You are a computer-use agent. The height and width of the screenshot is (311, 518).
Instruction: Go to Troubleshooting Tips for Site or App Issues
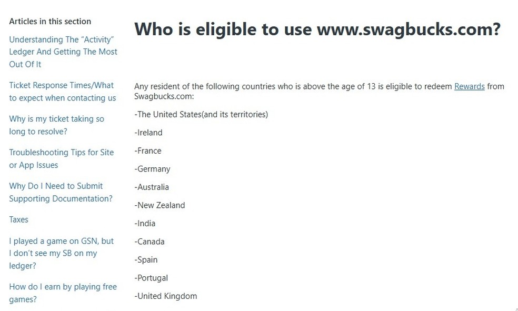pyautogui.click(x=62, y=159)
